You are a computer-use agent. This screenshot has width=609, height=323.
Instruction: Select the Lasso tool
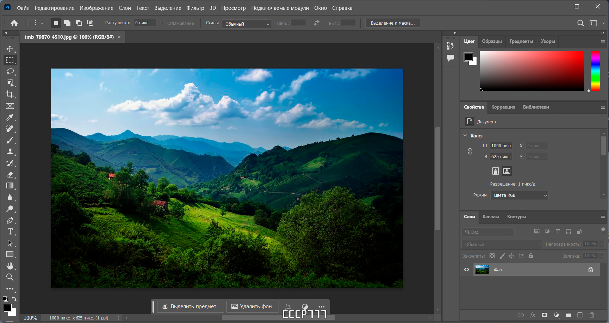(x=10, y=72)
